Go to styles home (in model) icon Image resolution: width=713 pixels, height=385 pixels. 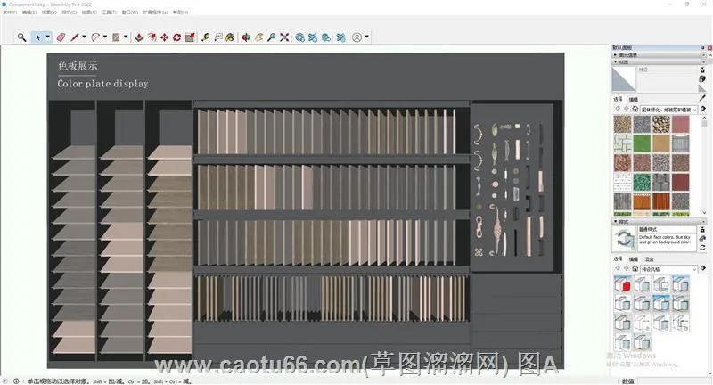coord(635,268)
